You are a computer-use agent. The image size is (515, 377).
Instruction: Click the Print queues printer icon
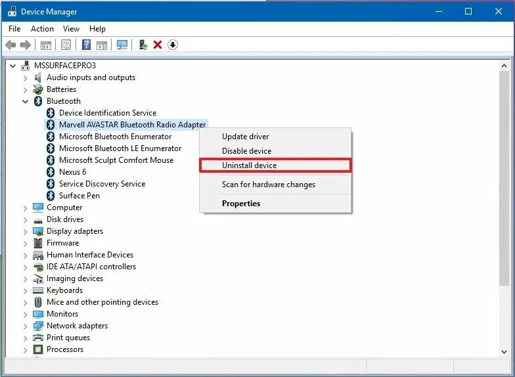tap(38, 338)
